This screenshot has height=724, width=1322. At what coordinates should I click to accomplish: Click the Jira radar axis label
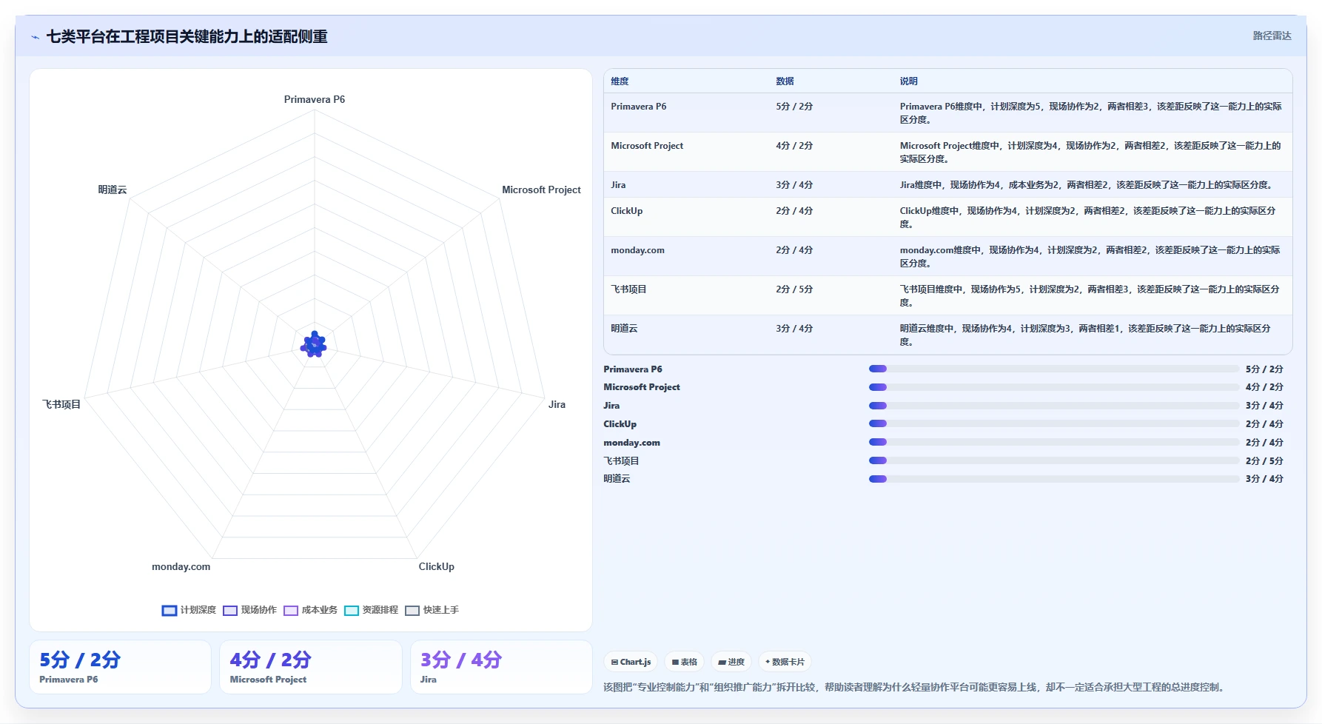point(557,404)
